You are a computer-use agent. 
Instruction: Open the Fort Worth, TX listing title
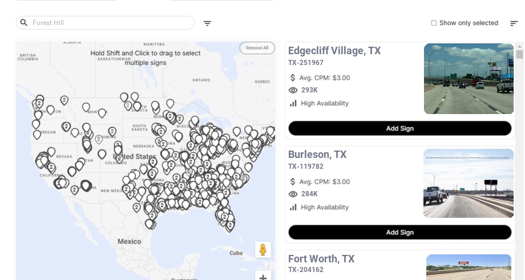pyautogui.click(x=321, y=259)
